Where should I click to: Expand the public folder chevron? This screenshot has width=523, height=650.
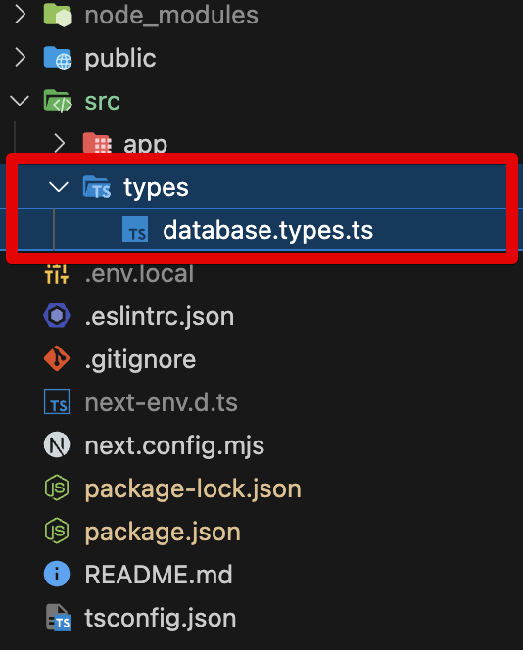coord(20,57)
